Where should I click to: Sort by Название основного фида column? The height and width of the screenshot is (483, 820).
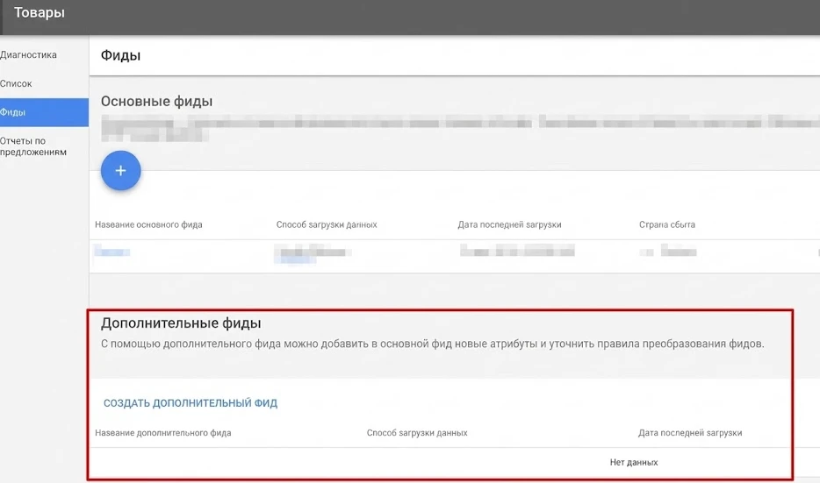[x=148, y=224]
